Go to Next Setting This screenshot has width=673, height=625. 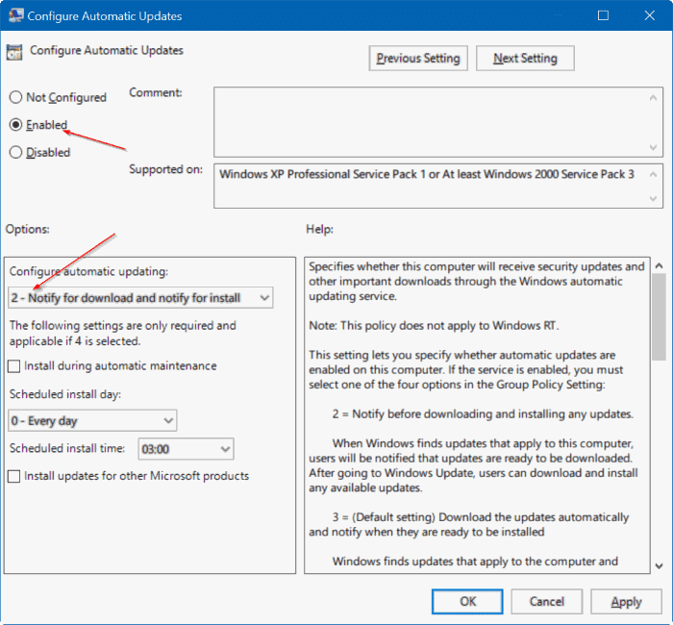pos(525,58)
